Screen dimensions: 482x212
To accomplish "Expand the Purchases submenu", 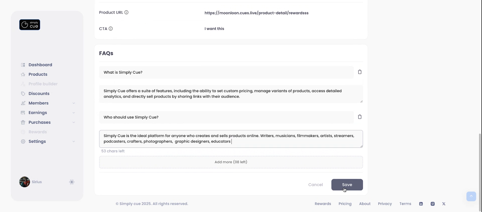I will pyautogui.click(x=74, y=123).
